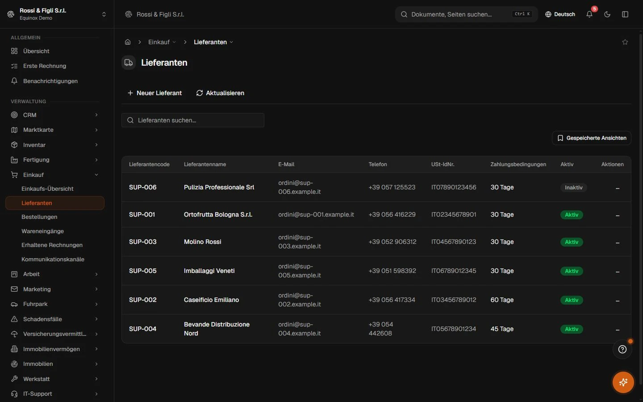
Task: Open Kommunikationskanäle submenu item
Action: (54, 259)
